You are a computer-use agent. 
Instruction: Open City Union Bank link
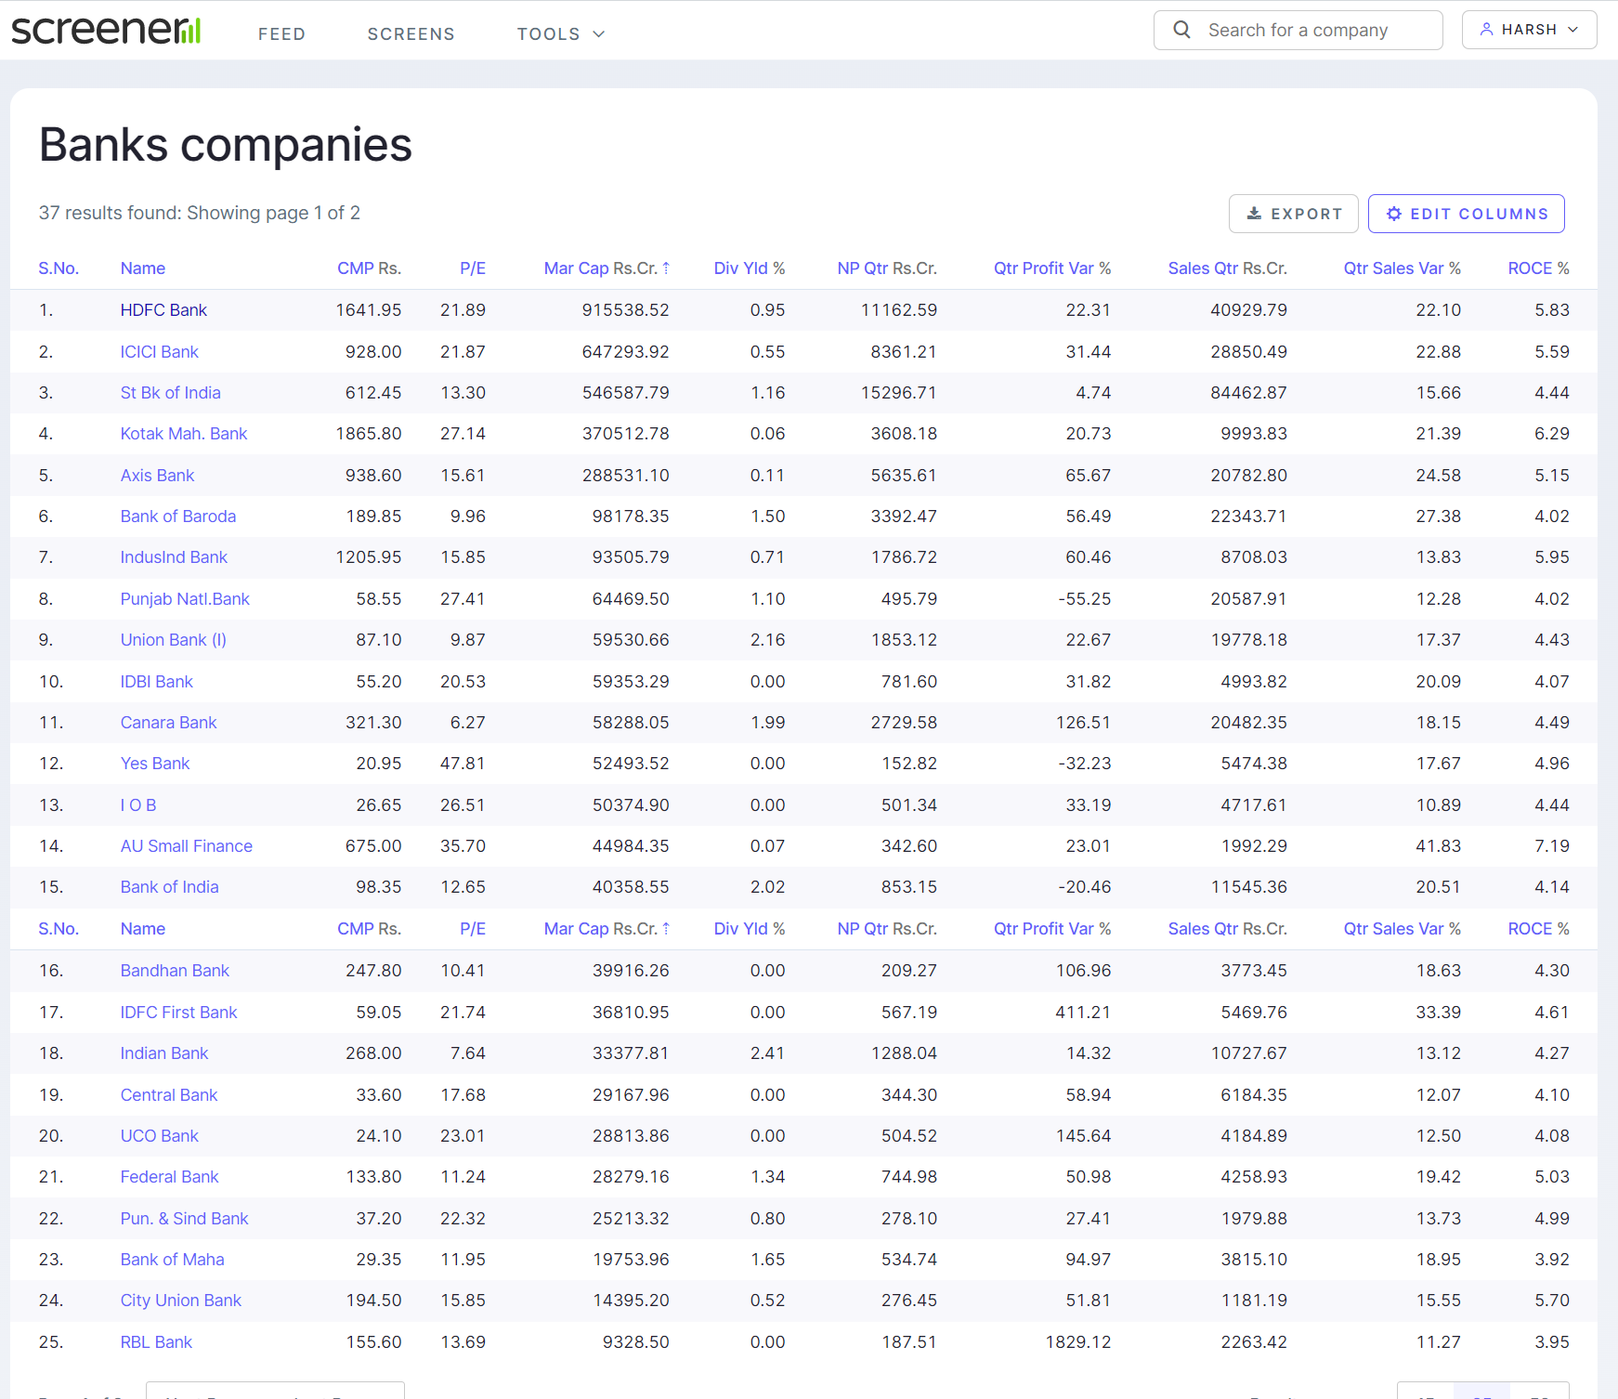[181, 1301]
